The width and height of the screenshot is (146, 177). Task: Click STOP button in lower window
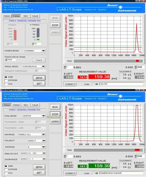click(x=55, y=114)
